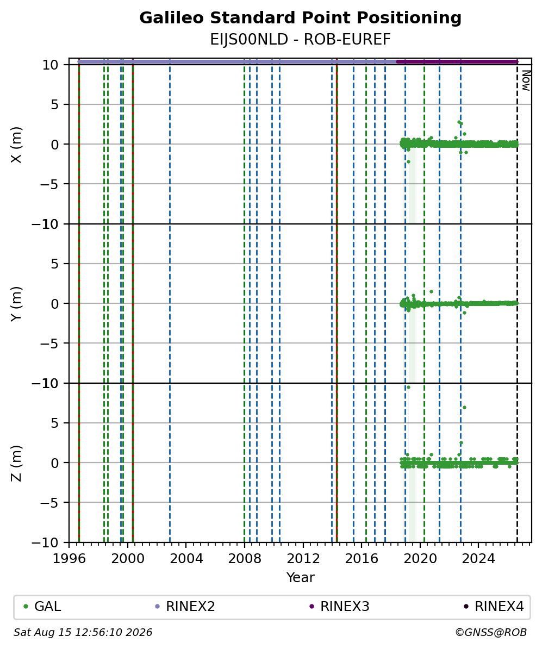Image resolution: width=542 pixels, height=649 pixels.
Task: Click the green GAL legend dot
Action: [26, 607]
